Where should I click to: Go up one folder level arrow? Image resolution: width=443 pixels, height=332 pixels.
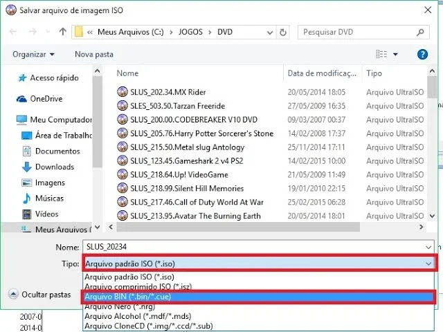coord(63,32)
